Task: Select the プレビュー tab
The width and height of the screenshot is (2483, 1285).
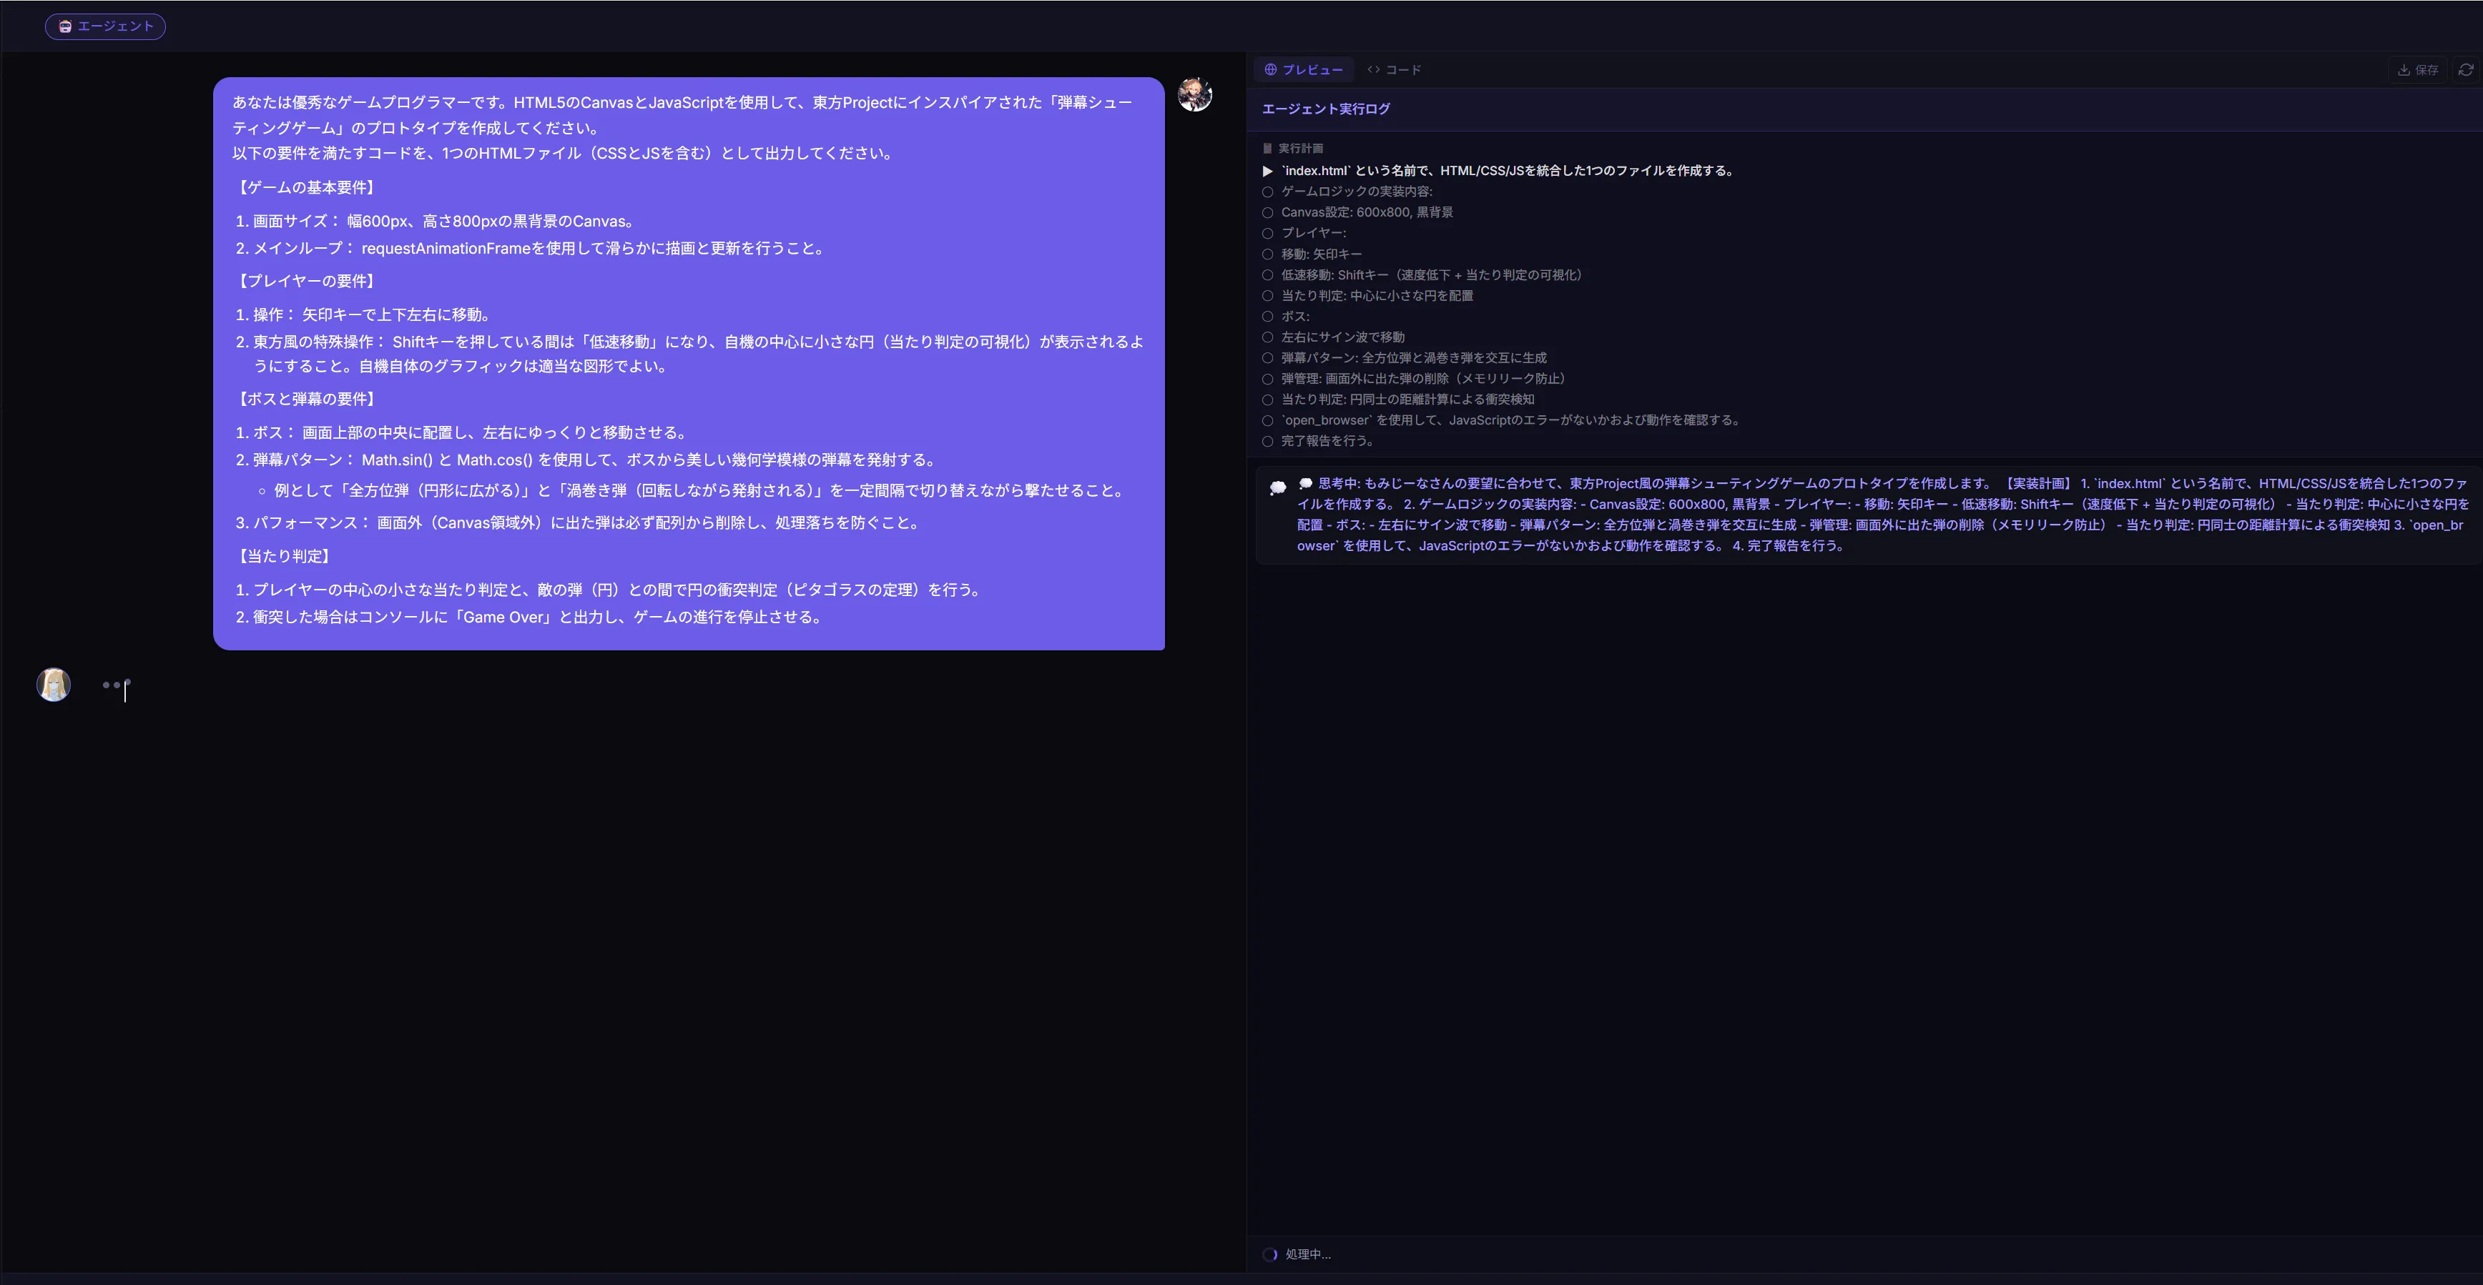Action: [x=1303, y=69]
